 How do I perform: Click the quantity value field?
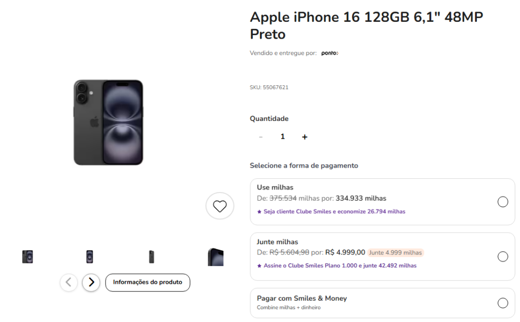283,137
